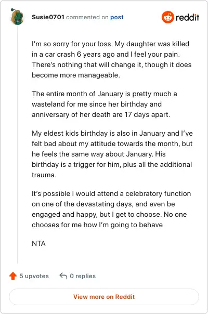Click the 'View more on Reddit' button
This screenshot has height=314, width=208.
[104, 297]
